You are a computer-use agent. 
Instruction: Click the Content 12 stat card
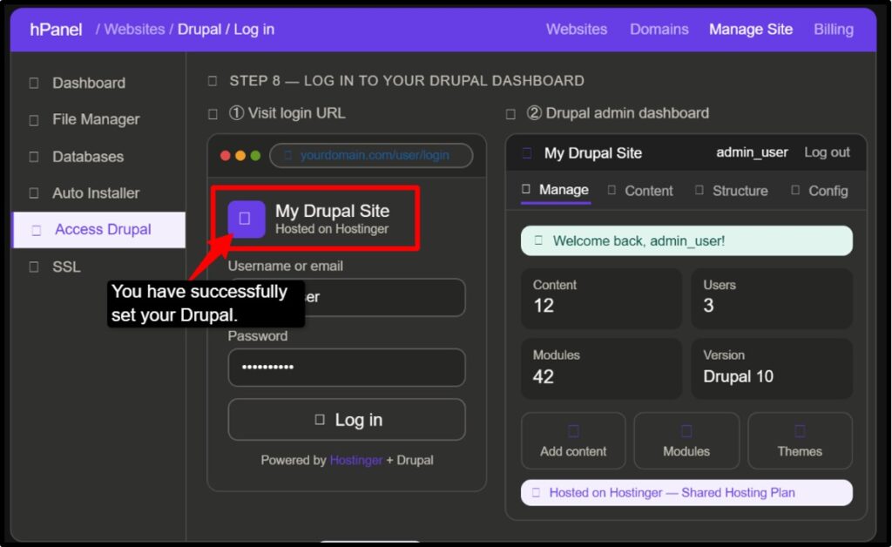click(x=601, y=298)
